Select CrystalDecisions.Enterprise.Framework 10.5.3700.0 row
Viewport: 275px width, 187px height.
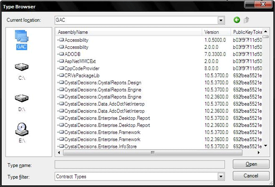159,132
